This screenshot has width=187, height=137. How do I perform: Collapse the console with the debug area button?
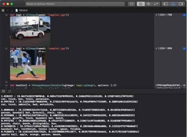tap(3, 91)
